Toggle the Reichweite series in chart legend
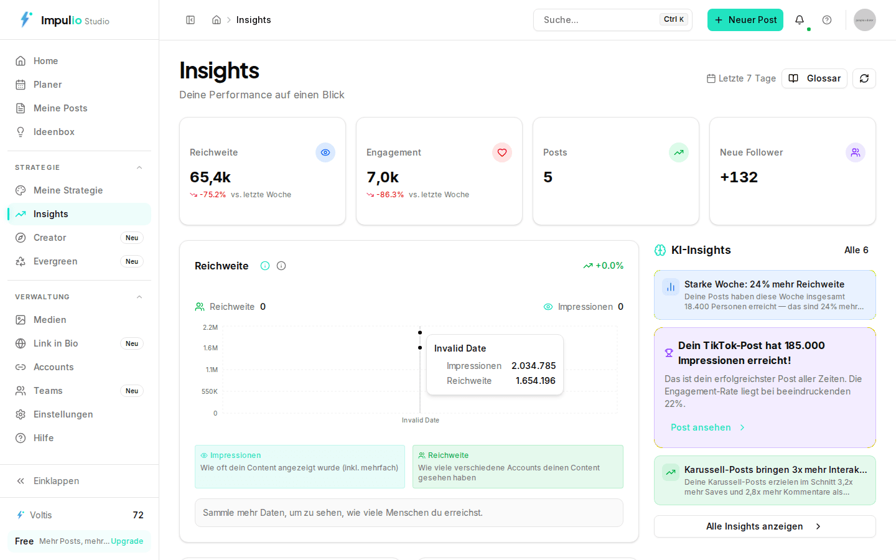The height and width of the screenshot is (560, 896). (230, 306)
